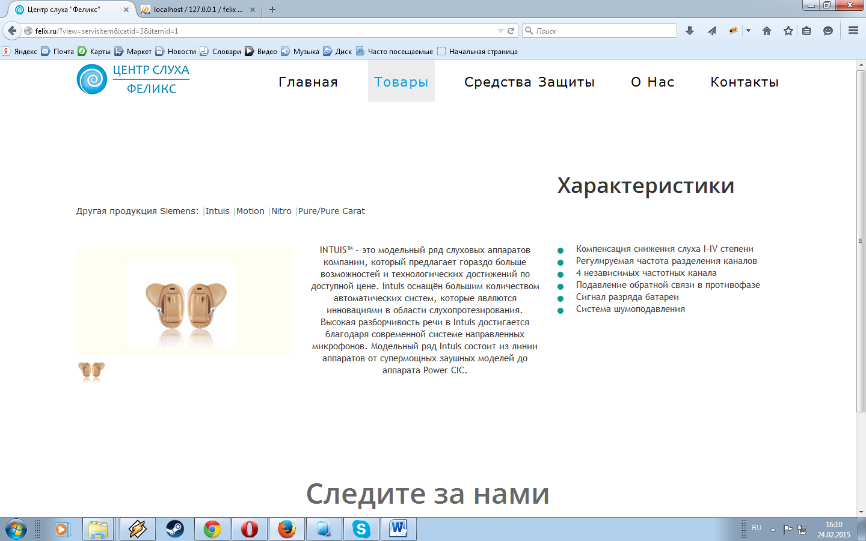
Task: Open the Windows Start menu orb
Action: [16, 530]
